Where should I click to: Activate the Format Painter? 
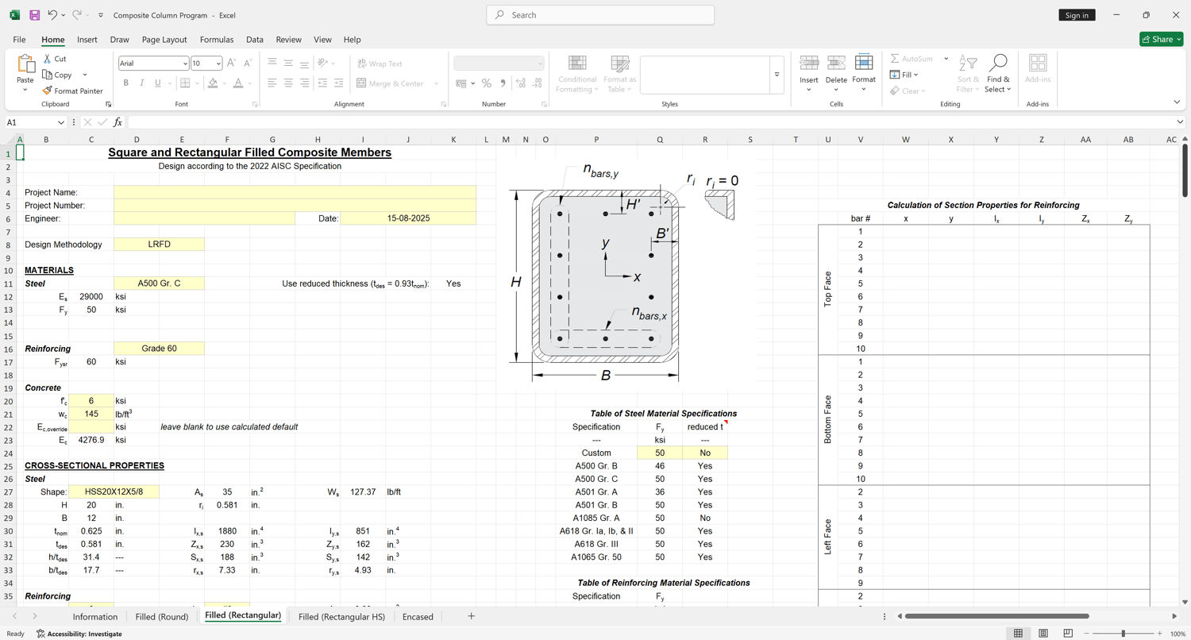[73, 91]
